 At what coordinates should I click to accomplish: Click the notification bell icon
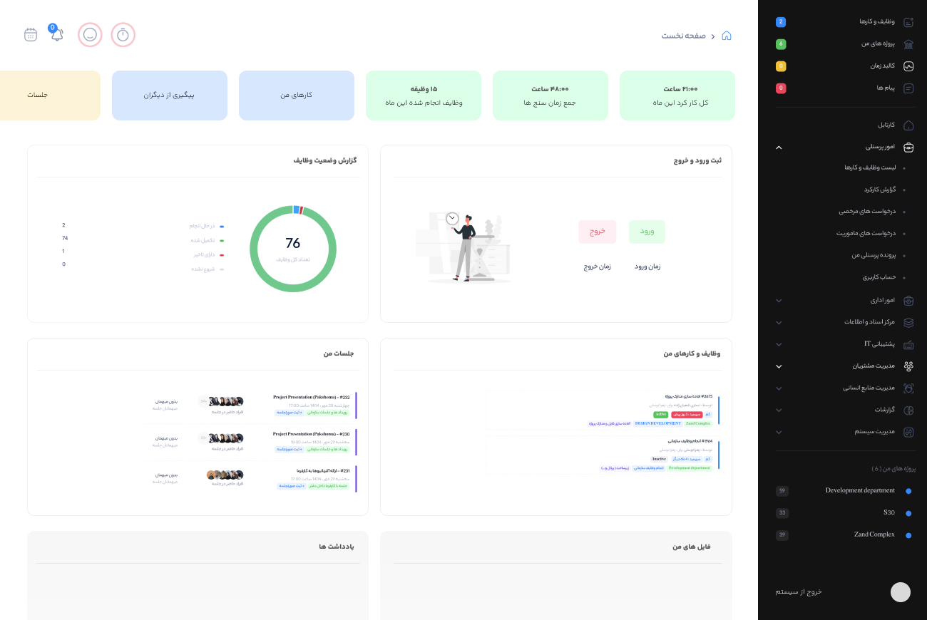click(x=57, y=35)
